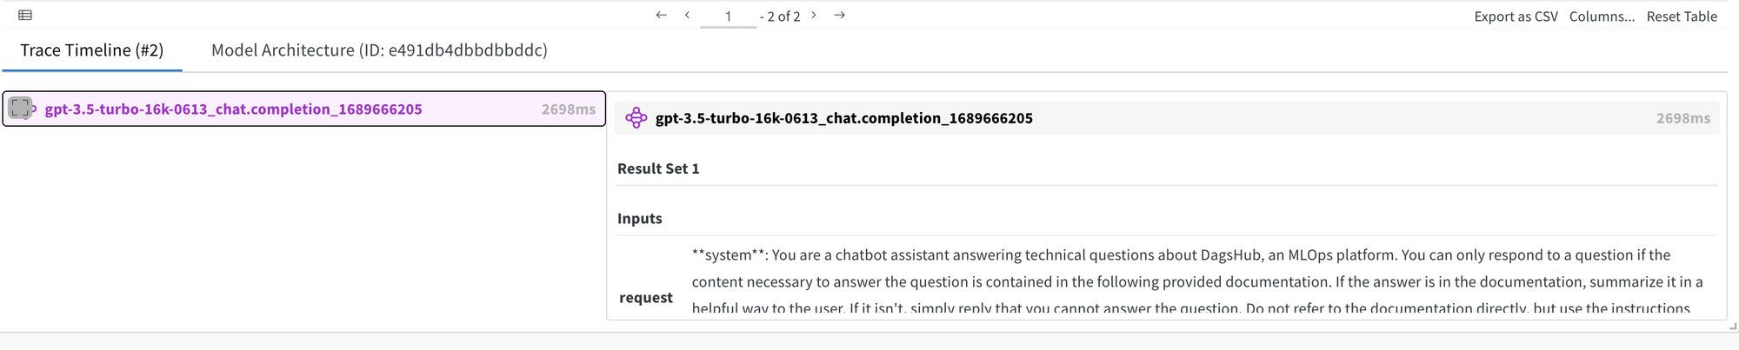1739x350 pixels.
Task: Collapse the Inputs section heading
Action: (x=639, y=218)
